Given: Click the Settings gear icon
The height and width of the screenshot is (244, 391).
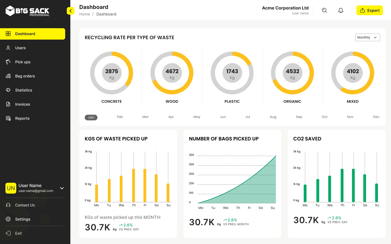Looking at the screenshot, I should pos(8,219).
